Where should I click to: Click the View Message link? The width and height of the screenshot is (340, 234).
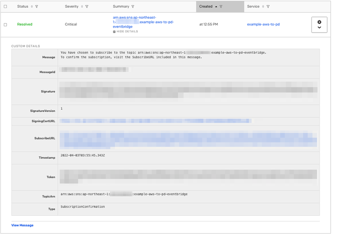pos(23,225)
